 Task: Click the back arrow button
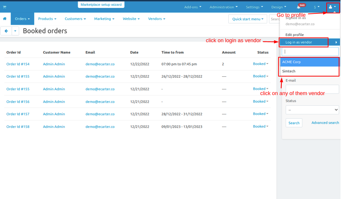tap(6, 31)
